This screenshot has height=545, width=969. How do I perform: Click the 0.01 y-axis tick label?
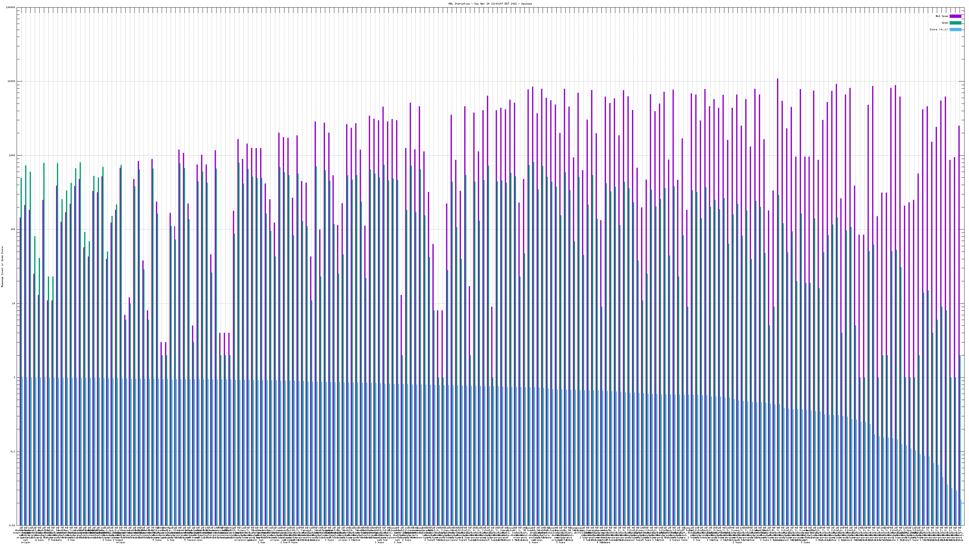(x=12, y=525)
